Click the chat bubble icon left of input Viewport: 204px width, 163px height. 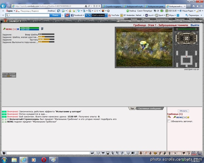(x=4, y=153)
